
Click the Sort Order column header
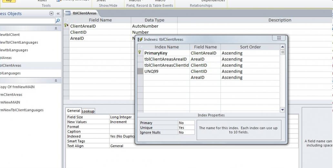[x=250, y=47]
